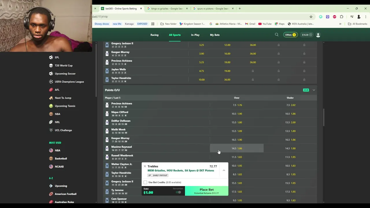
Task: Open the Adblock Plus extension icon
Action: point(334,17)
